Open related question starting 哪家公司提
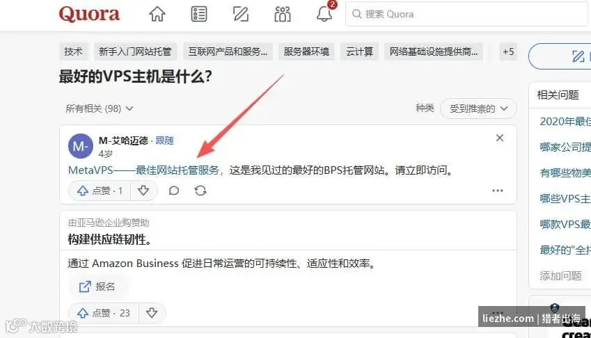This screenshot has height=338, width=591. point(565,147)
